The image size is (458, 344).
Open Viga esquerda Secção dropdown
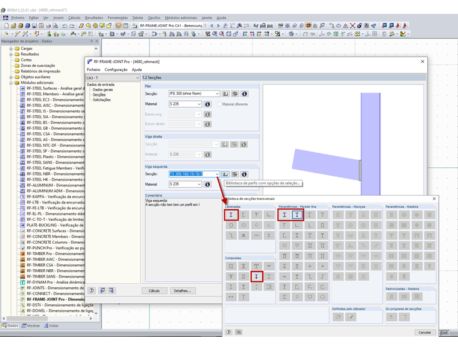click(217, 174)
